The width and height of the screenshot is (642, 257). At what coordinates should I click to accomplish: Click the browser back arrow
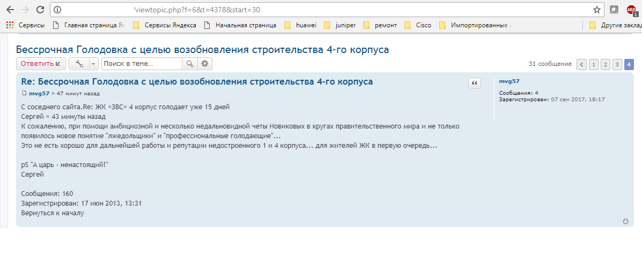pos(10,10)
